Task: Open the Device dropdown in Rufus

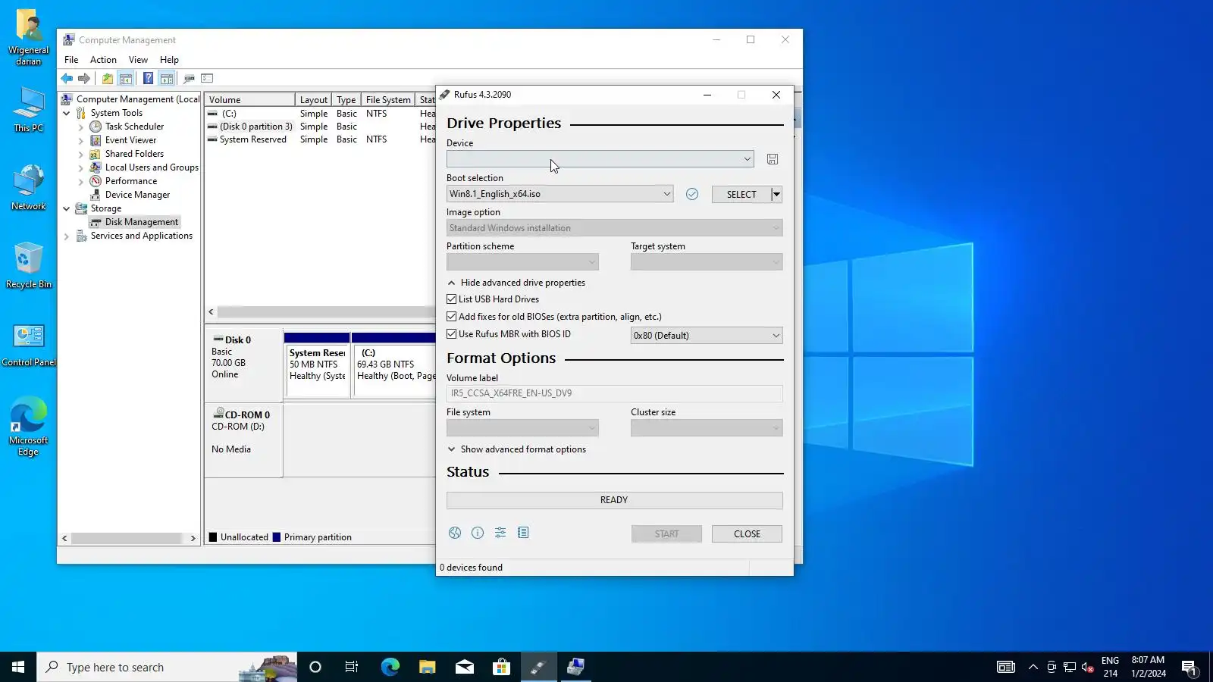Action: tap(600, 159)
